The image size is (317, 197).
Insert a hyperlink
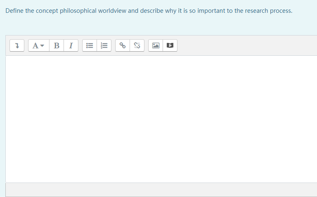[x=123, y=45]
